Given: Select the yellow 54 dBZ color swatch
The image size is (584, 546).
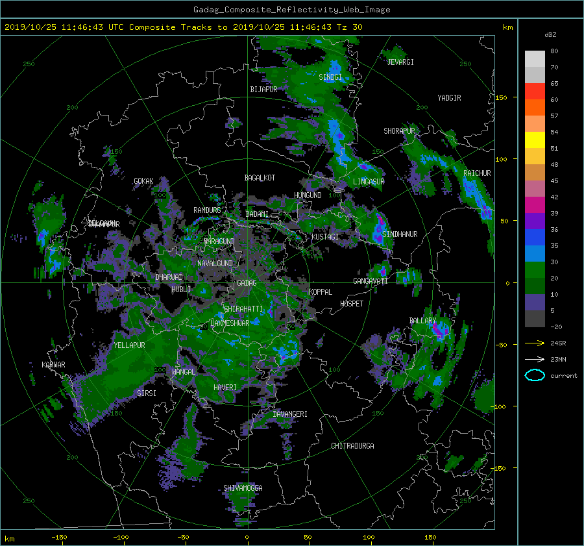Looking at the screenshot, I should 535,140.
